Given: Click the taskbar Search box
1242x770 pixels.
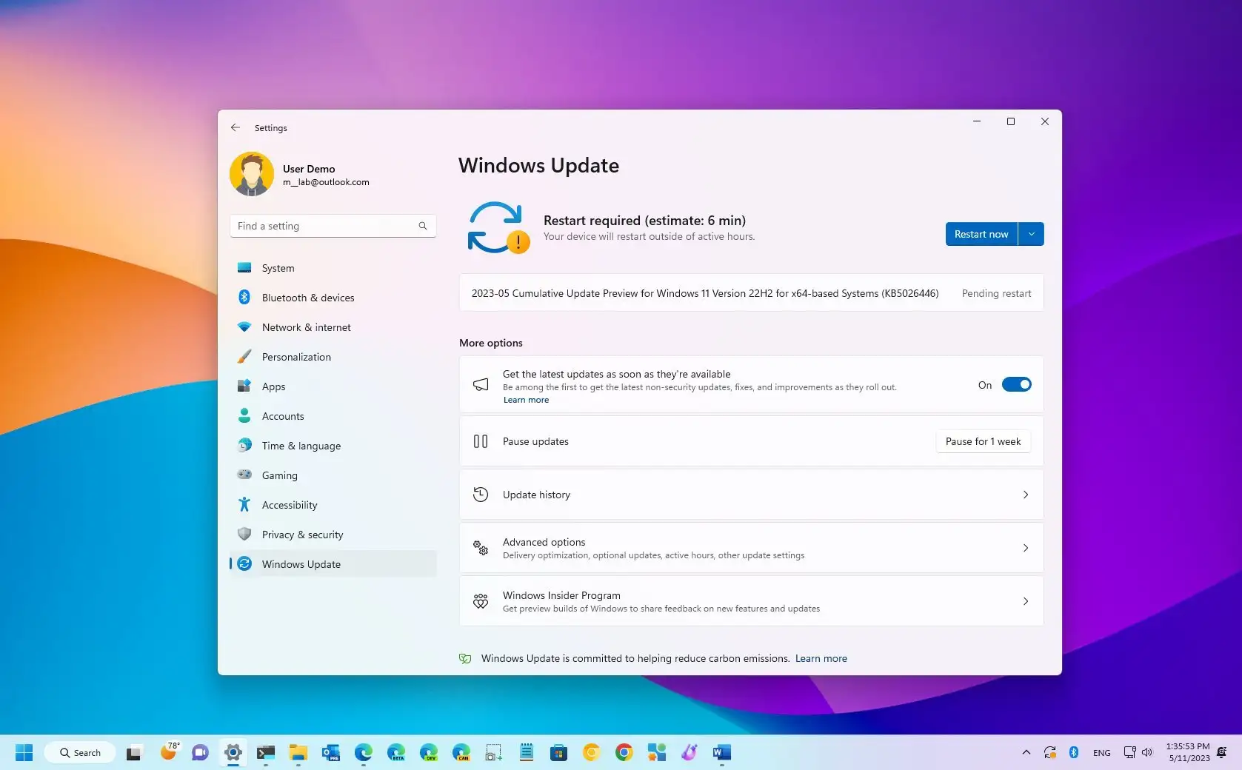Looking at the screenshot, I should point(80,752).
